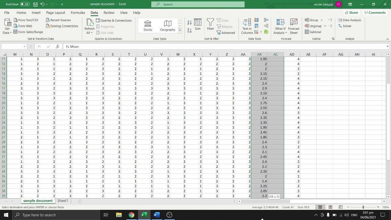Toggle the Filter funnel button

[x=210, y=24]
